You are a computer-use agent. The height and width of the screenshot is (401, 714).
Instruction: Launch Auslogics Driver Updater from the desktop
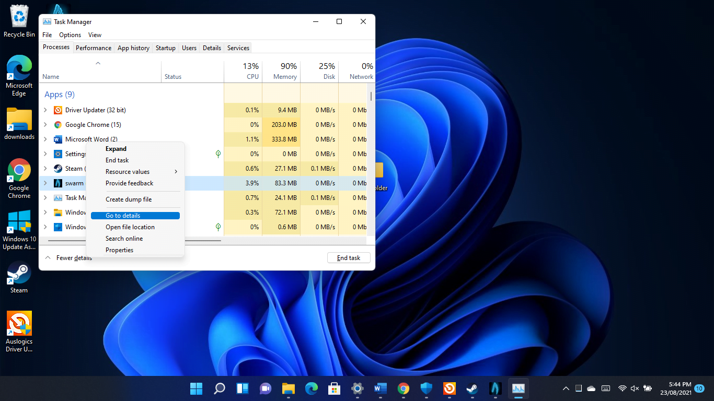pyautogui.click(x=19, y=324)
